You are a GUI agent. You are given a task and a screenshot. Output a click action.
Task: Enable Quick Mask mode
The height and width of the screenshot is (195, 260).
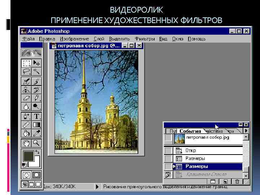click(36, 175)
